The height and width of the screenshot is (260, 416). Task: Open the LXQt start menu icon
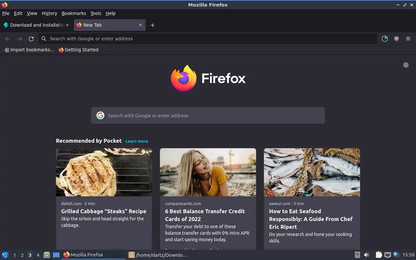coord(5,255)
